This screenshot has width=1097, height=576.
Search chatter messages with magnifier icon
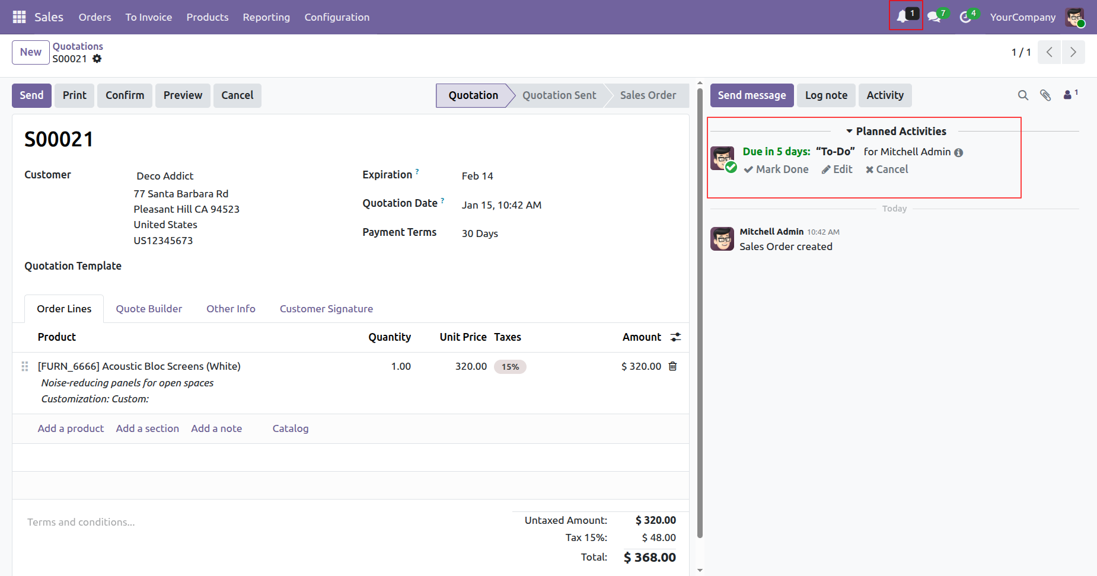[x=1023, y=95]
